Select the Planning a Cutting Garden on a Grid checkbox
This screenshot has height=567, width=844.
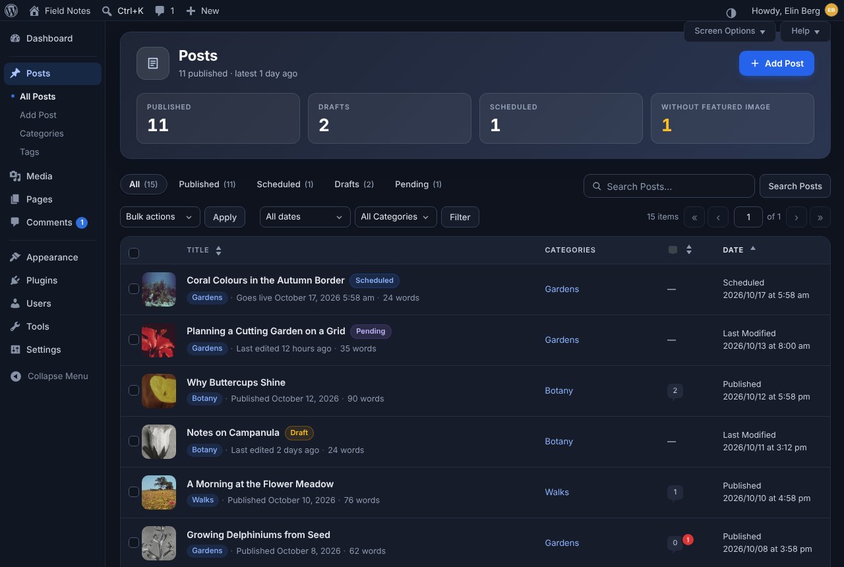point(133,340)
